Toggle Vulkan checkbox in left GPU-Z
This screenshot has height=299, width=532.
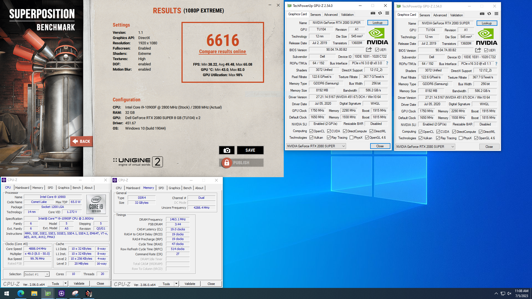[311, 138]
